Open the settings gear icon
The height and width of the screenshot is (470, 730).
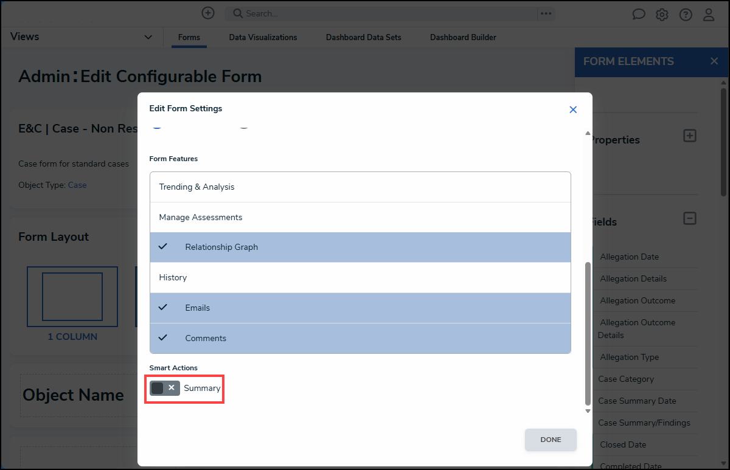pyautogui.click(x=662, y=15)
